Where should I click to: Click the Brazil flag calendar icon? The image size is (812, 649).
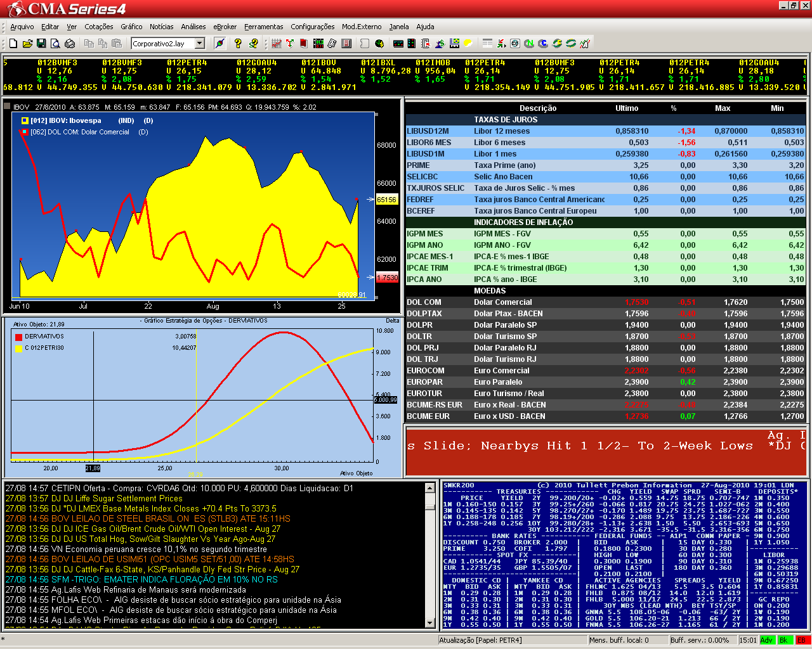[454, 43]
